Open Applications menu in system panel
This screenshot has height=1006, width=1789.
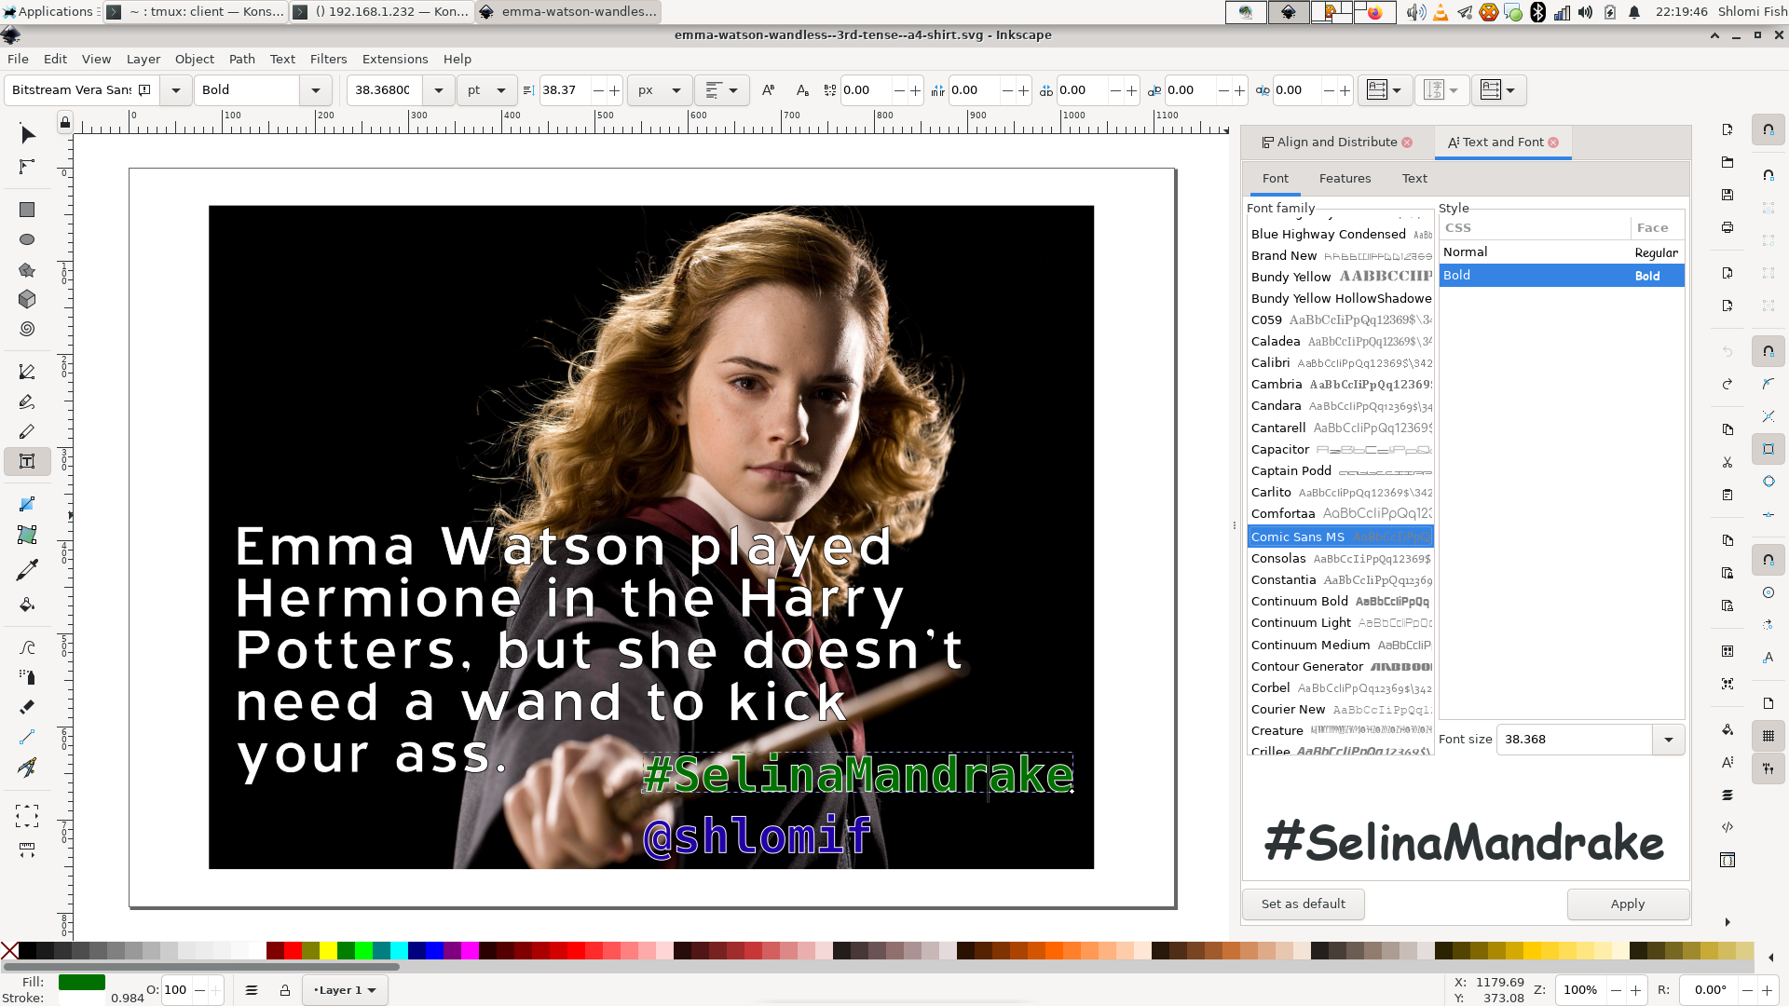click(x=48, y=11)
